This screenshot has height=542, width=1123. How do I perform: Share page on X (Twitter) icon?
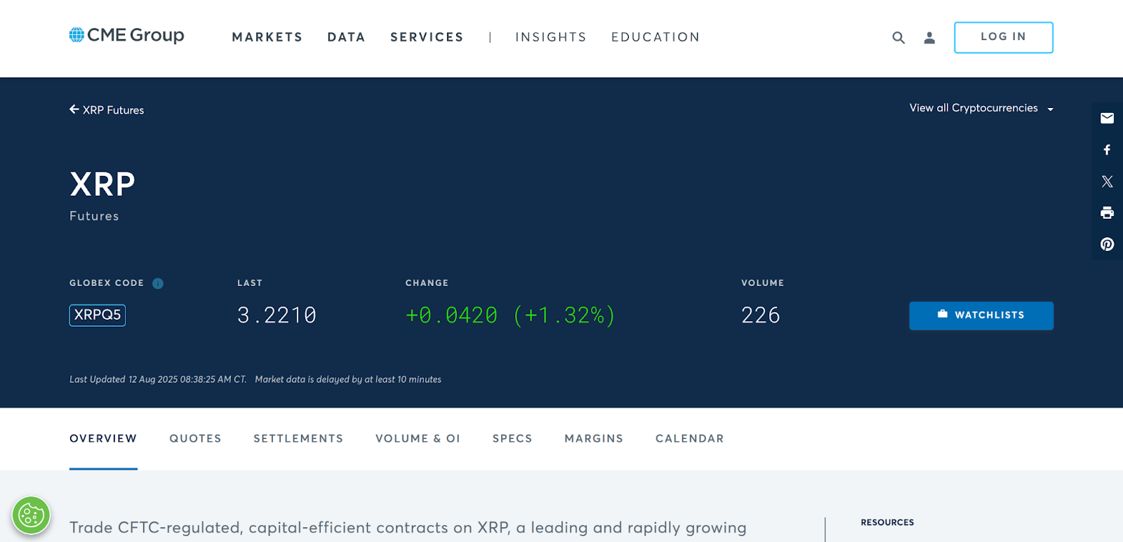[1107, 181]
